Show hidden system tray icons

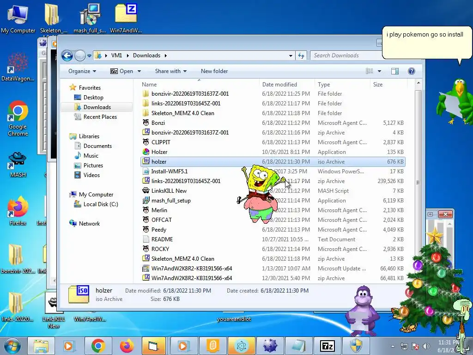[393, 346]
